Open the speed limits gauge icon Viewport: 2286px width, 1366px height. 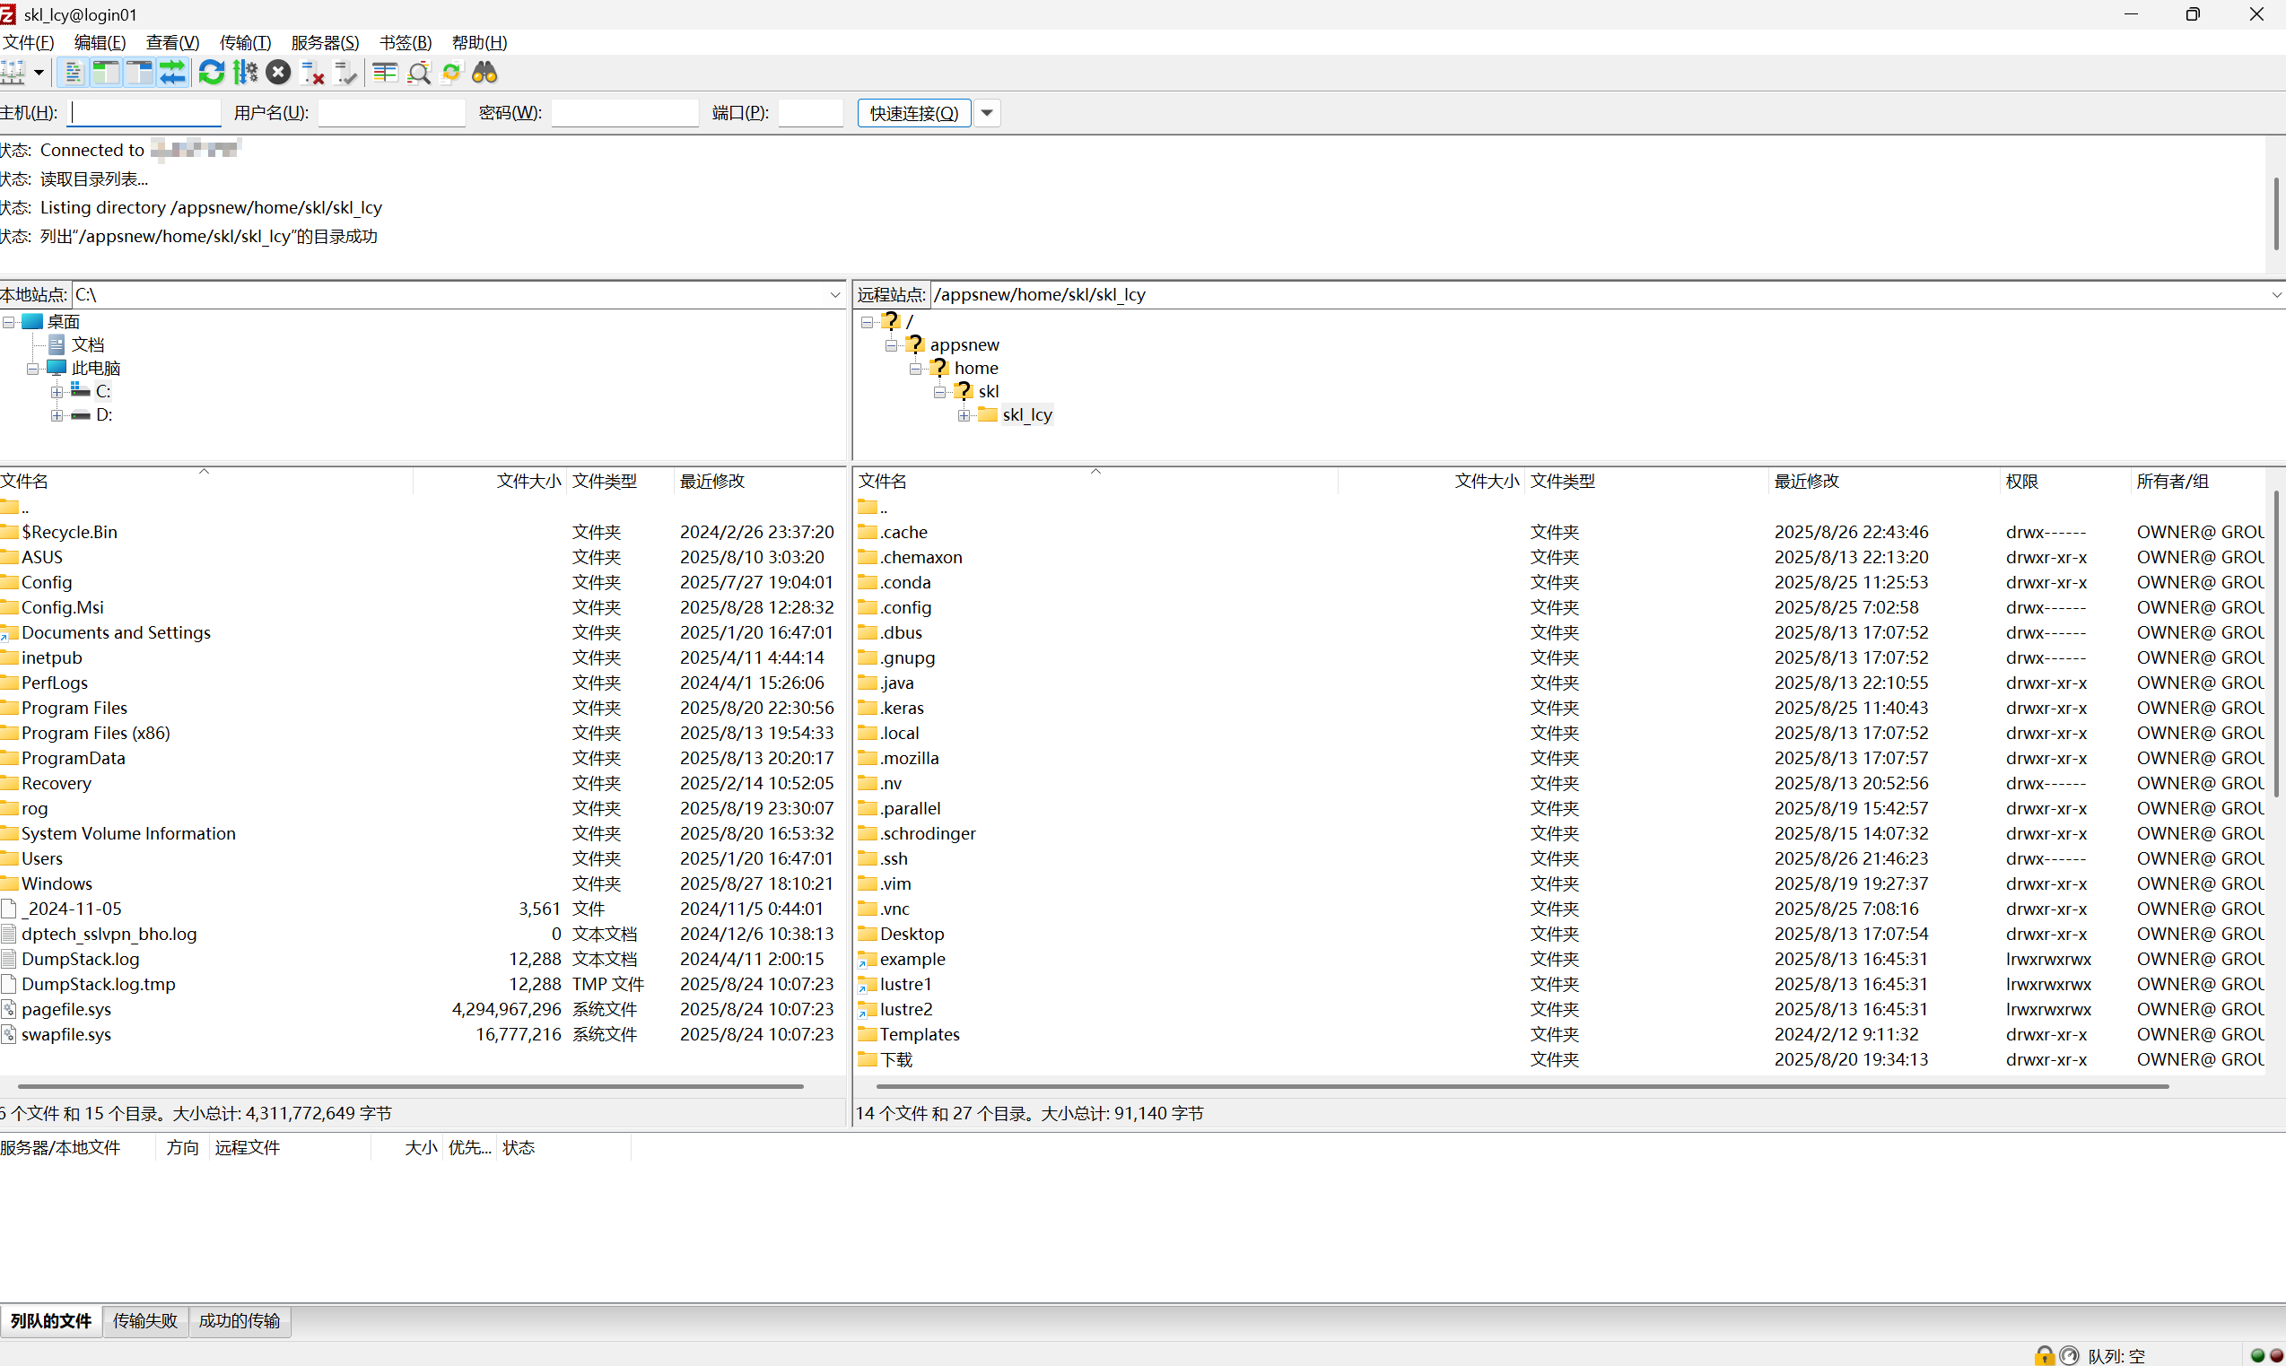(x=2069, y=1355)
